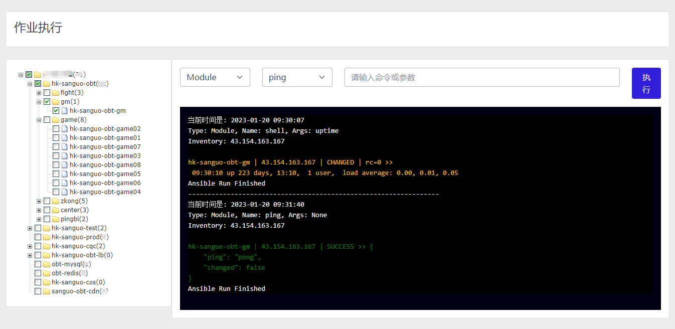
Task: Click the hk-sanguo-cos(0) folder icon
Action: [47, 282]
